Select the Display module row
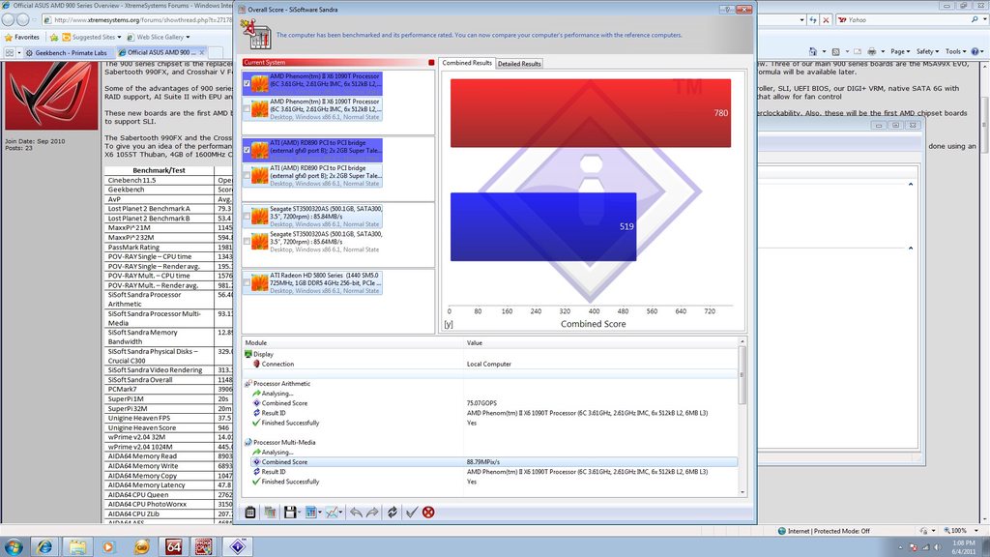Viewport: 990px width, 557px height. 489,354
